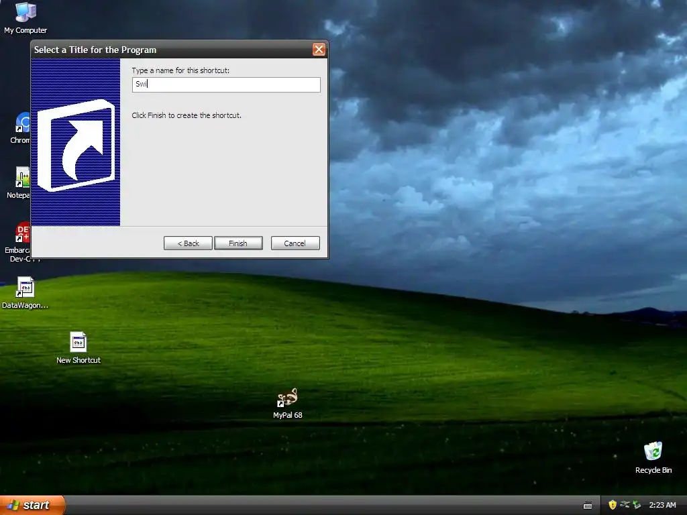Click 'Click Finish to create the shortcut.' text
Image resolution: width=687 pixels, height=515 pixels.
pyautogui.click(x=187, y=115)
